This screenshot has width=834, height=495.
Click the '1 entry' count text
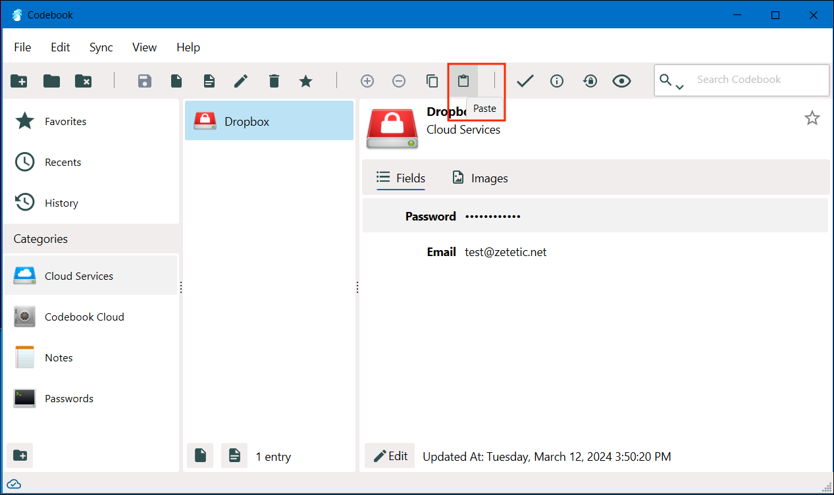[x=273, y=457]
